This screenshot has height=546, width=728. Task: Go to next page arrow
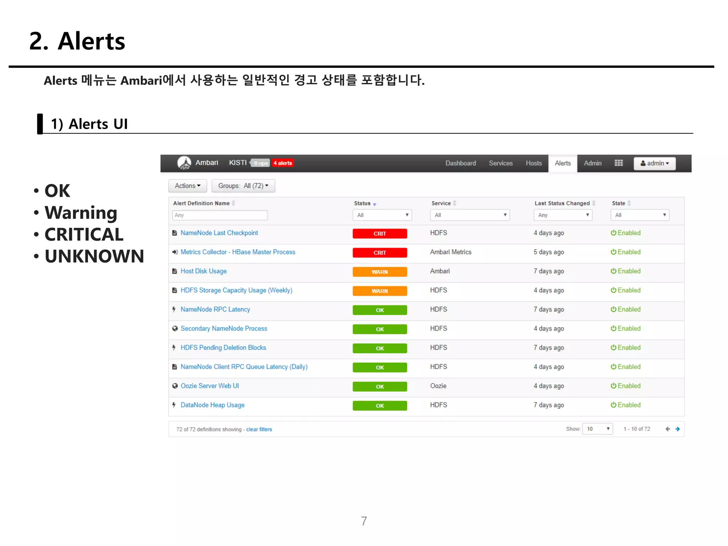[x=678, y=429]
